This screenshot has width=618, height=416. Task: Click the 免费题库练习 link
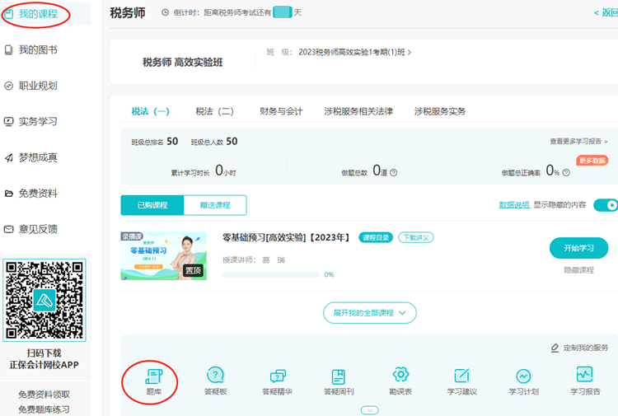click(44, 409)
